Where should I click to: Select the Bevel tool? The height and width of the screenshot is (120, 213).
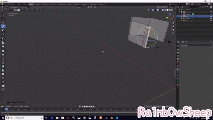3,55
